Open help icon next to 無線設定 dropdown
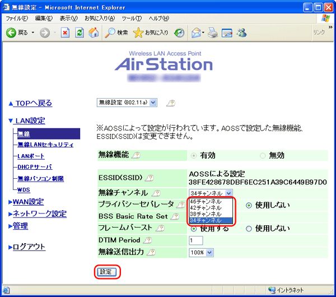This screenshot has width=336, height=297. coord(171,103)
